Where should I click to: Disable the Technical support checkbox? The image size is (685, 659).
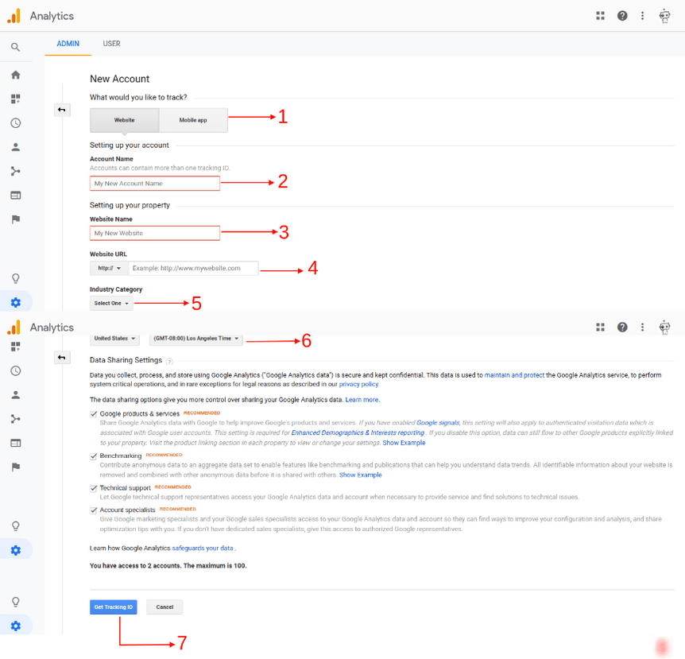tap(94, 488)
